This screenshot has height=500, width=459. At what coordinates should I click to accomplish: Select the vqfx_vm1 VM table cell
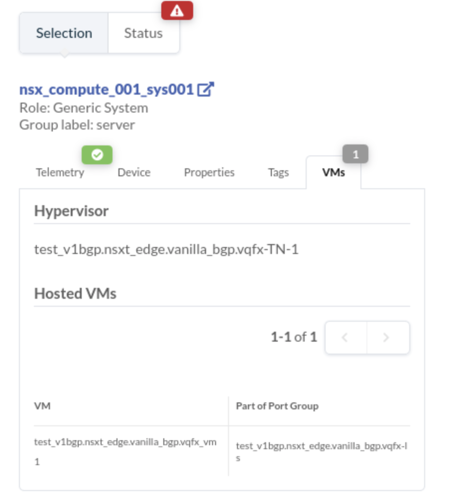pos(125,451)
